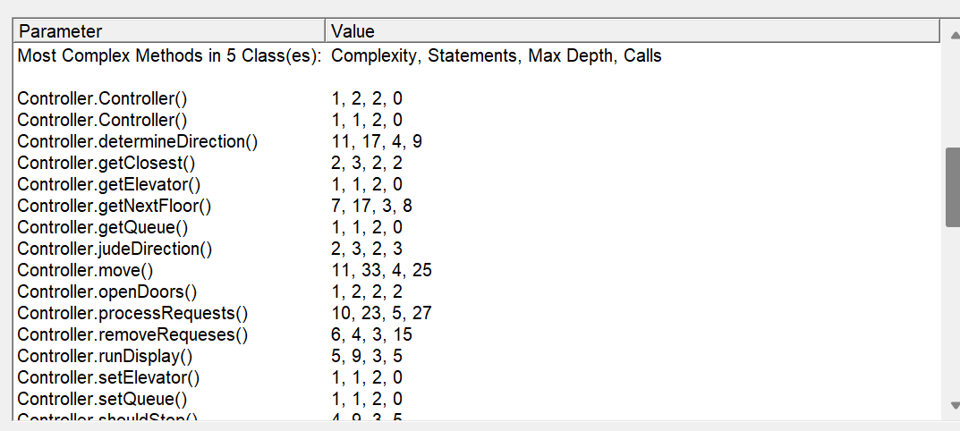The image size is (960, 431).
Task: Select the Controller.openDoors() row
Action: pos(477,292)
